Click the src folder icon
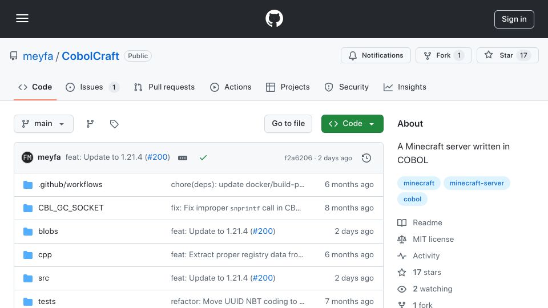This screenshot has height=308, width=548. pos(28,278)
